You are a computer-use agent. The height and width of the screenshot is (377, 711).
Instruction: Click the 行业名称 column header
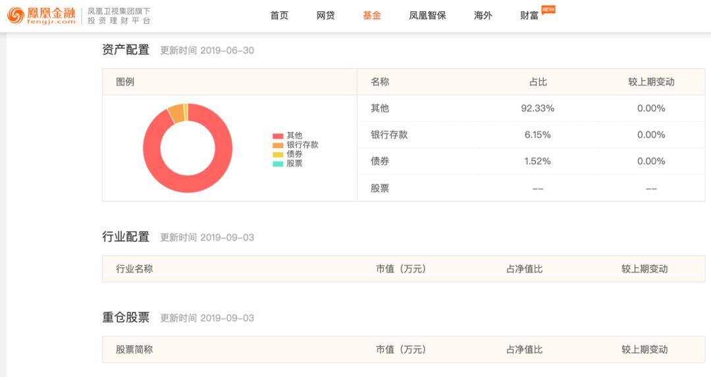[x=134, y=268]
